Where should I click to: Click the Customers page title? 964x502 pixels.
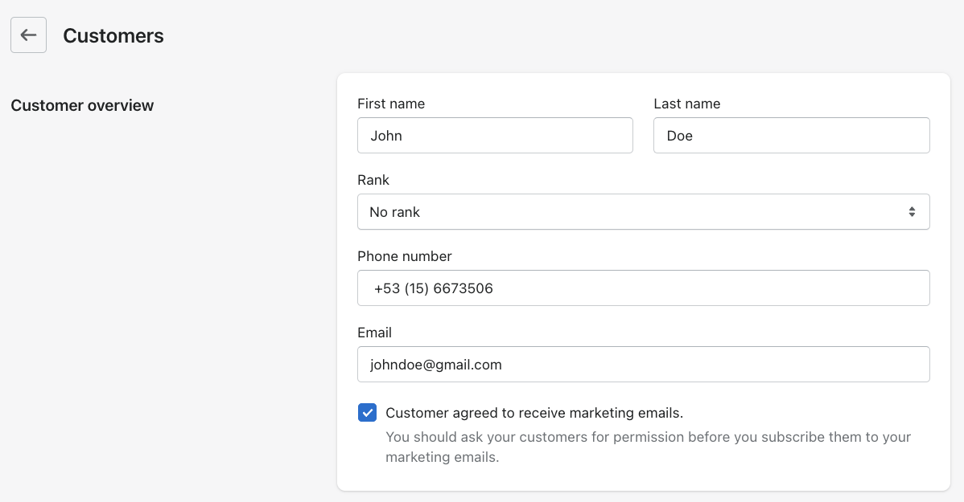pos(113,36)
